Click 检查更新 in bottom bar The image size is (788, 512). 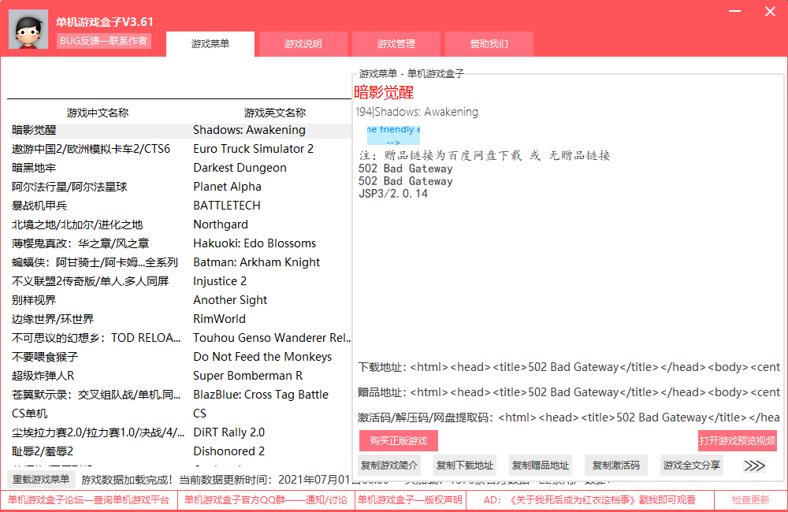[750, 500]
